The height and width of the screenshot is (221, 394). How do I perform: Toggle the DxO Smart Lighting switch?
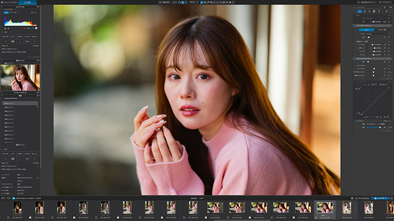coord(355,26)
